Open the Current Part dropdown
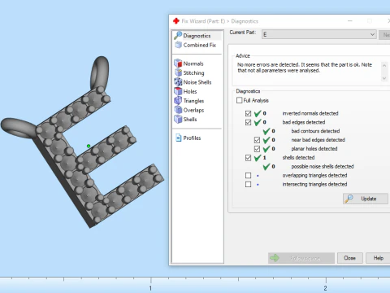The height and width of the screenshot is (293, 390). (x=318, y=34)
